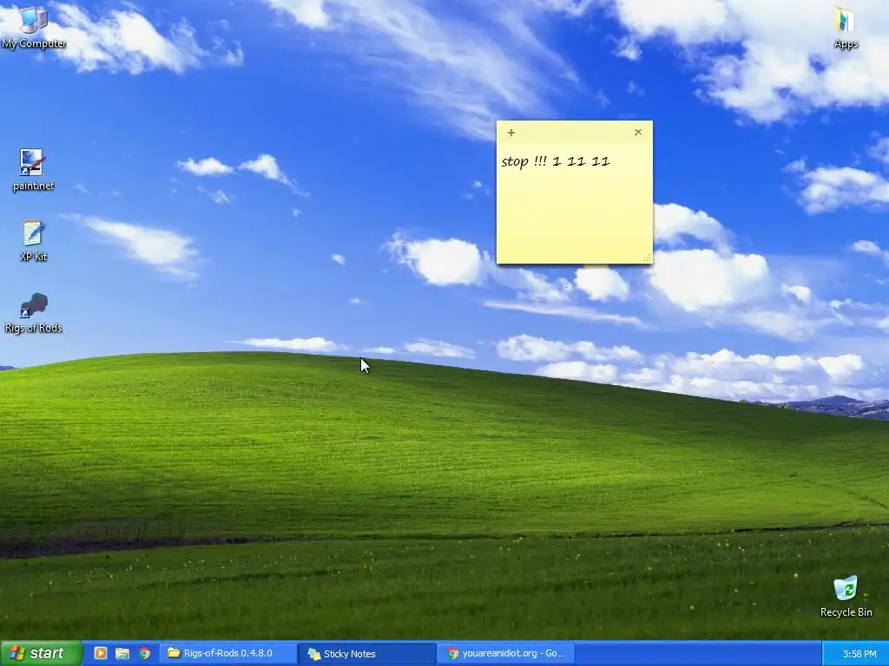Select the Rigs of Rods shortcut
The height and width of the screenshot is (666, 889).
tap(33, 312)
